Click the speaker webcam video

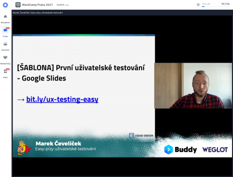pyautogui.click(x=193, y=86)
